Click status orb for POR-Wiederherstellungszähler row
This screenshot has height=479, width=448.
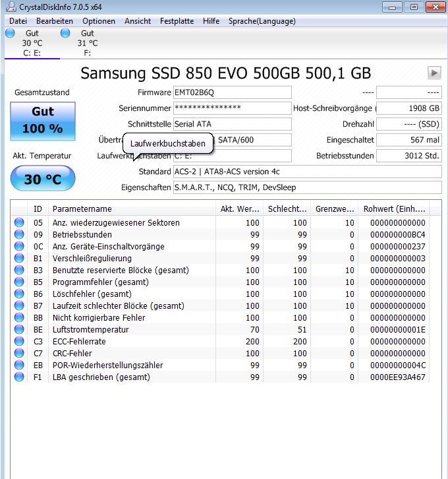(19, 365)
